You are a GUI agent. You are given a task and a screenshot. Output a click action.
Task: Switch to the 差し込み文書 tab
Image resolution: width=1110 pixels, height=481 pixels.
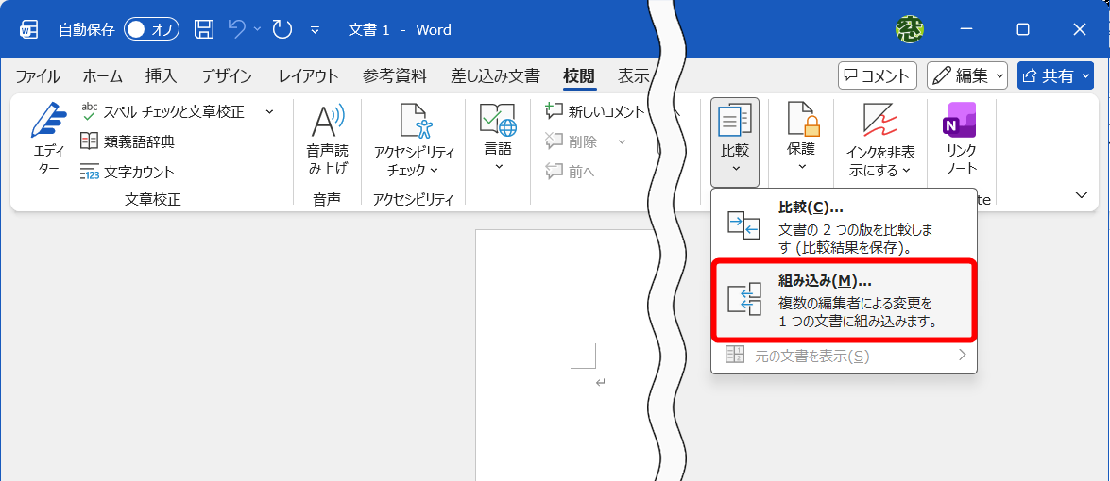click(496, 76)
